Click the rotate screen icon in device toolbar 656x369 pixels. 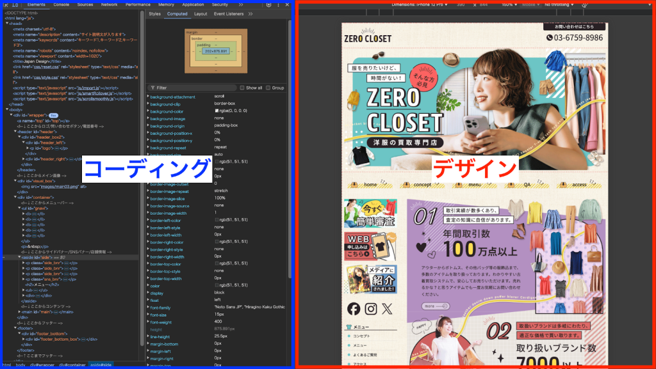pos(585,4)
